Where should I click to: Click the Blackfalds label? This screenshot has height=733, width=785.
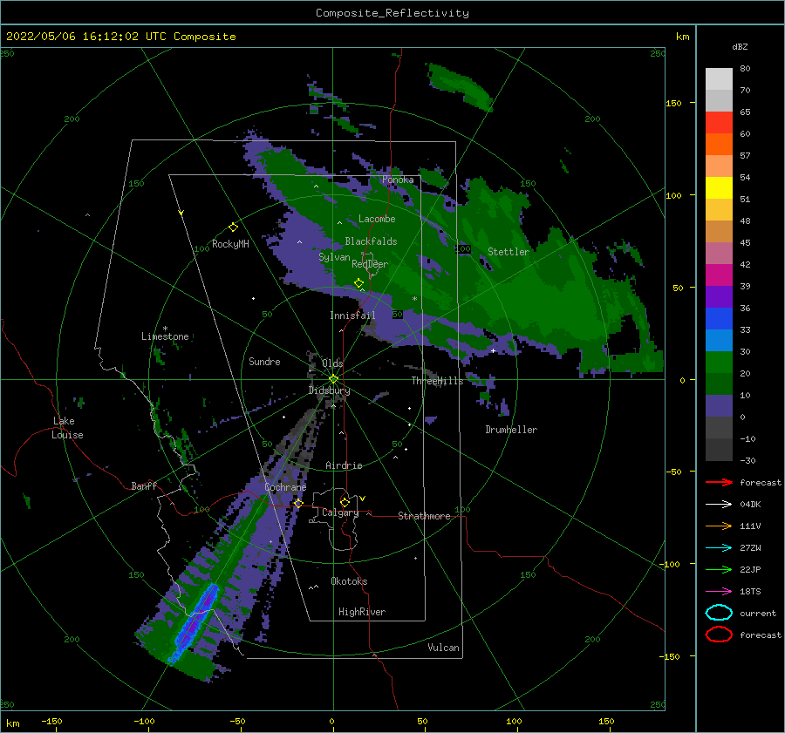[x=371, y=241]
